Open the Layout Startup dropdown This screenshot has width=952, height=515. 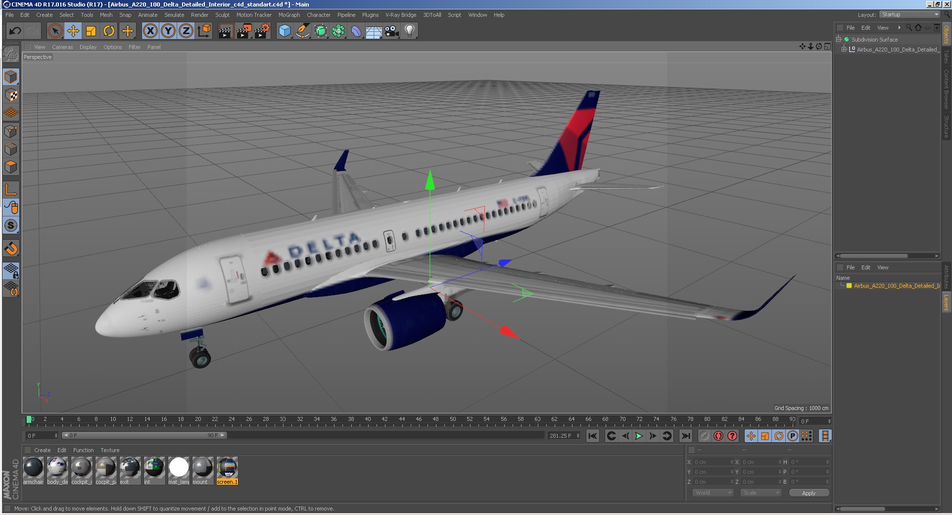(909, 15)
